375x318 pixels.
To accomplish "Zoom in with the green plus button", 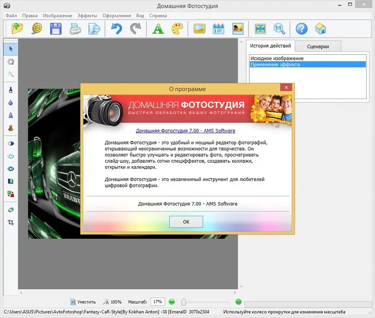I will (x=239, y=302).
